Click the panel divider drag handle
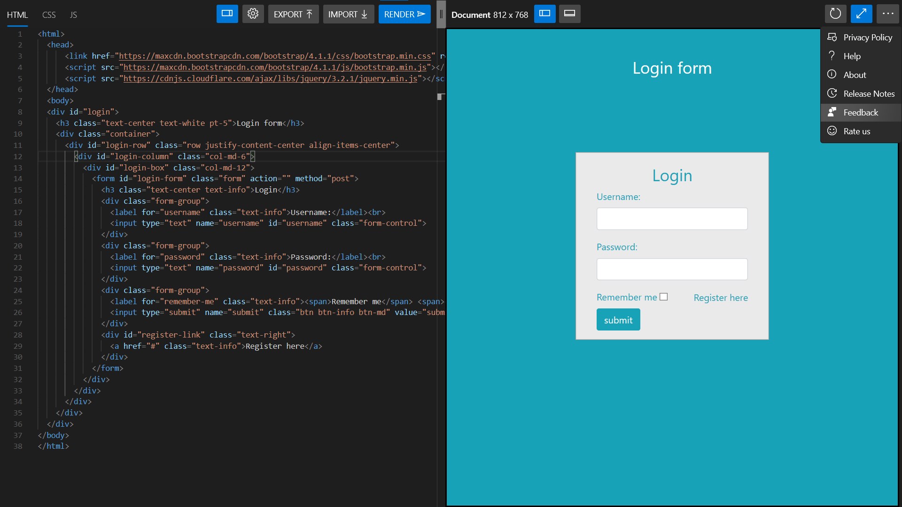Viewport: 902px width, 507px height. [x=441, y=14]
